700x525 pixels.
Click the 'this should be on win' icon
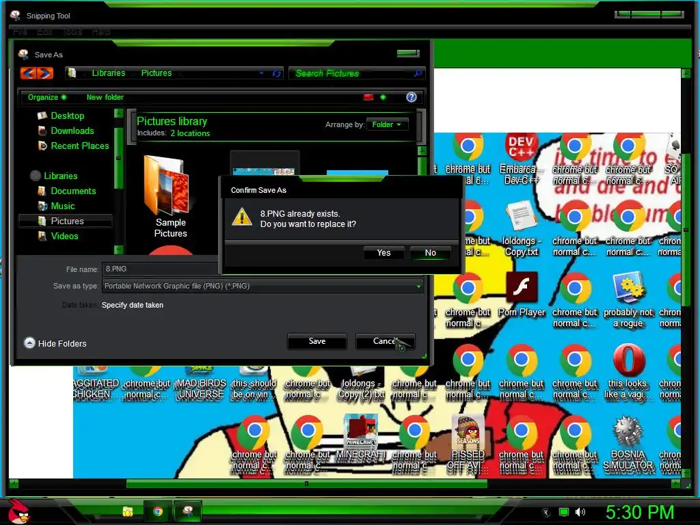pos(254,384)
